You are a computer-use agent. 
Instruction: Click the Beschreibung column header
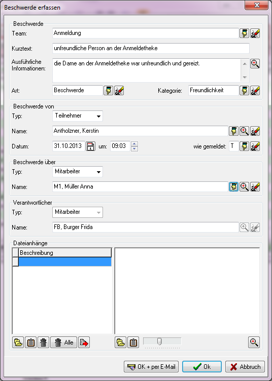65,253
